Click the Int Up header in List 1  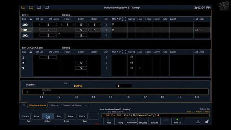tap(39, 19)
